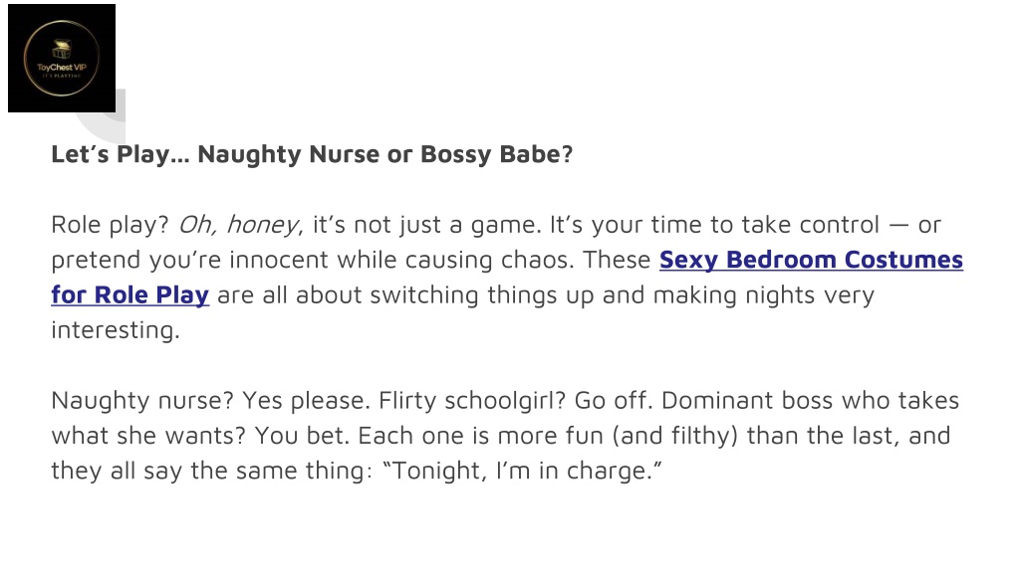Click the italic "Oh, honey" text
The width and height of the screenshot is (1020, 573).
tap(238, 225)
